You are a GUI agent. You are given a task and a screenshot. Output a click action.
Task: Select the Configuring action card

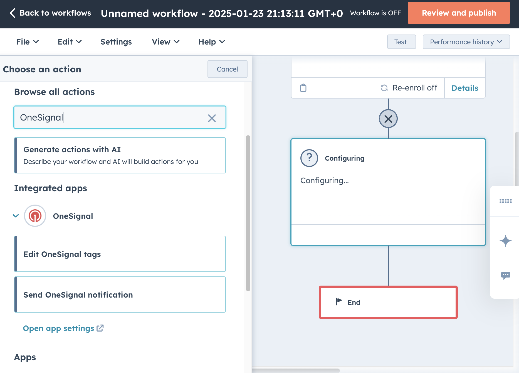[x=388, y=192]
